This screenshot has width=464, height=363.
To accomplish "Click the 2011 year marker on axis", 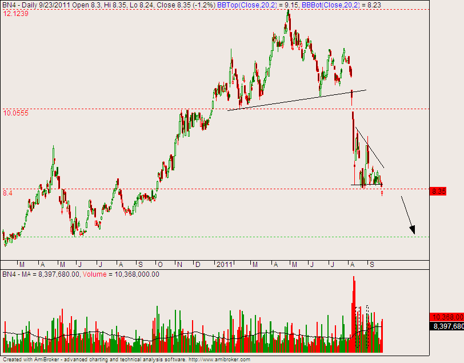I will click(224, 265).
